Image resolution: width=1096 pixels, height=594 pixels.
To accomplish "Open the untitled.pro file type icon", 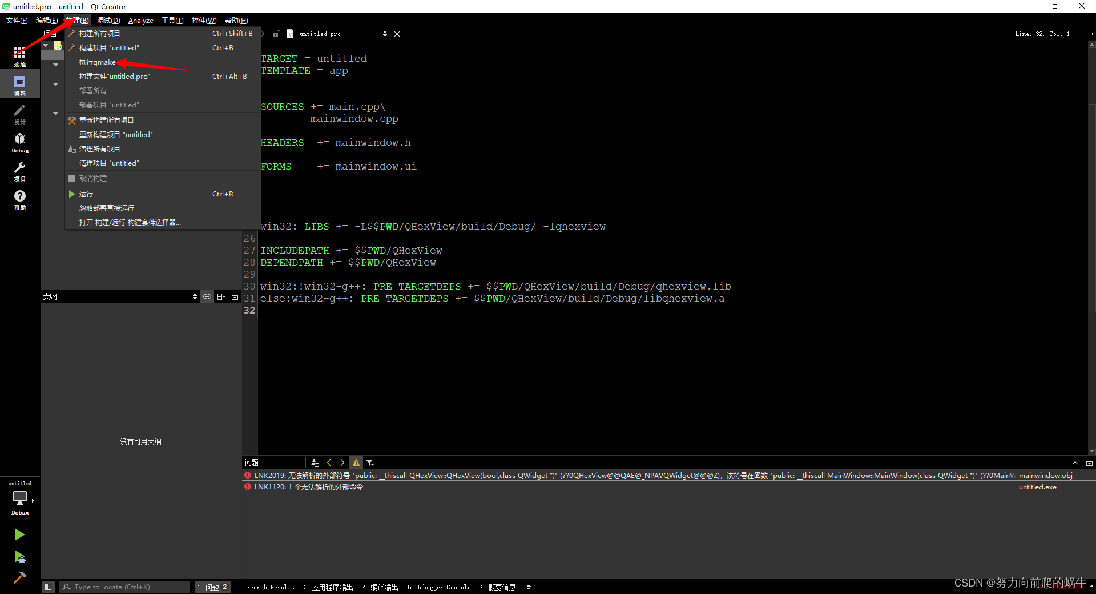I will click(290, 34).
